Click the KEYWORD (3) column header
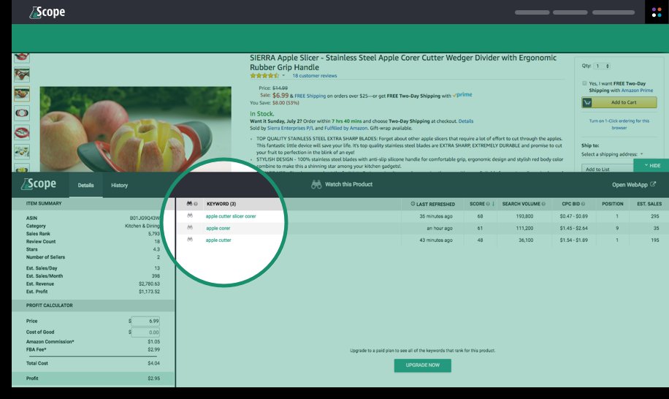Screen dimensions: 669x399 click(221, 204)
